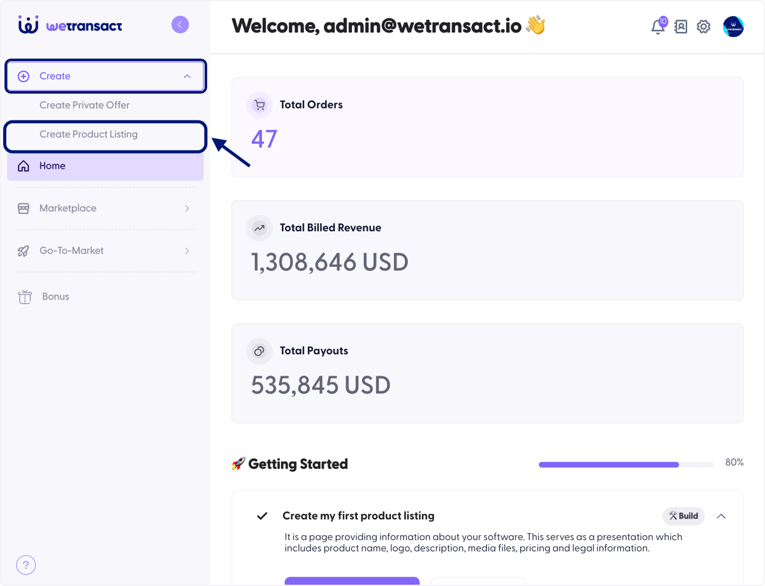Open Create Private Offer
This screenshot has width=765, height=586.
point(84,105)
